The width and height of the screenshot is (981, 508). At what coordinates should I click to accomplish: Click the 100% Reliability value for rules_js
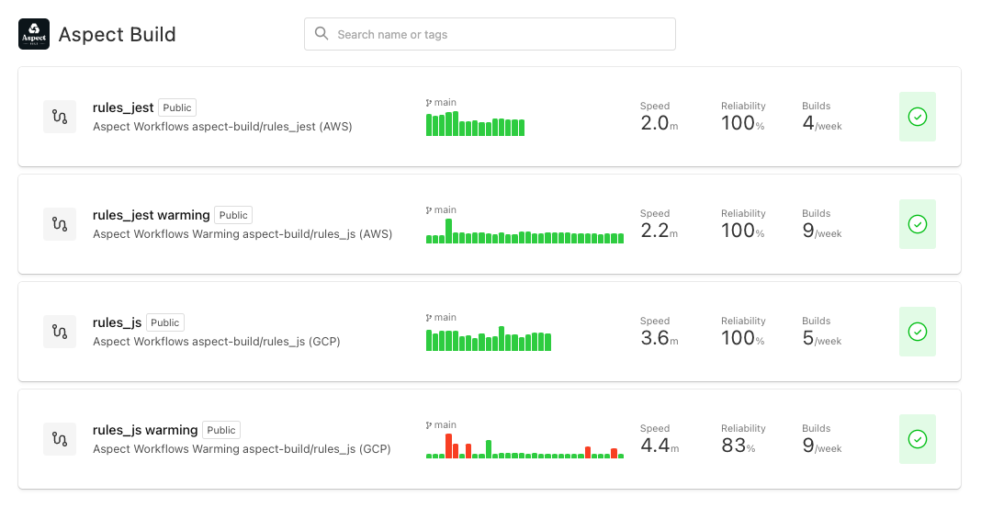[742, 338]
